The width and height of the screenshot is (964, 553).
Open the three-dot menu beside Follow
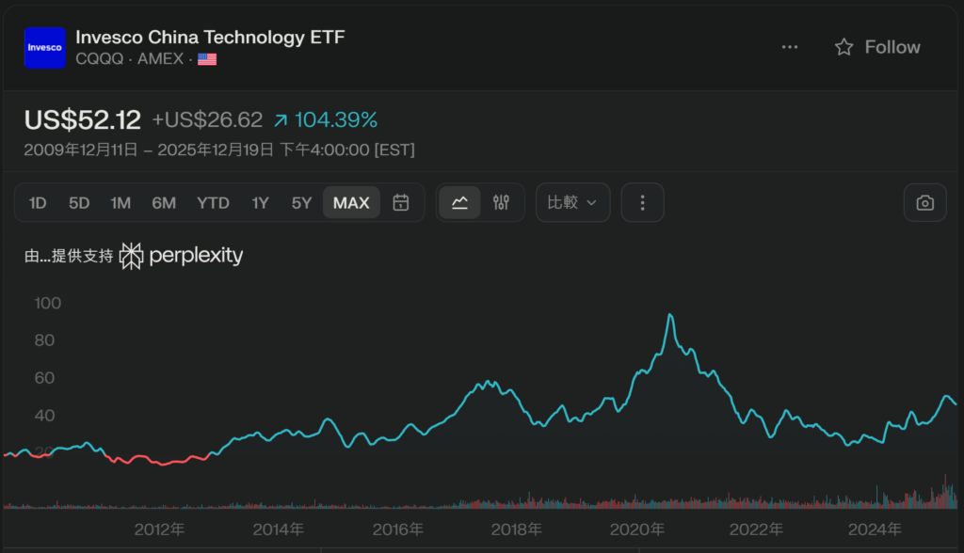click(x=790, y=47)
